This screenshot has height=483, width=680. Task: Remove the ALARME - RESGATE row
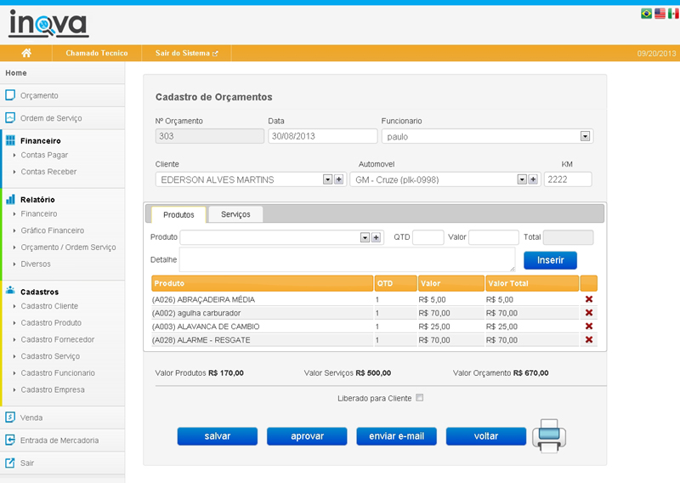click(589, 340)
